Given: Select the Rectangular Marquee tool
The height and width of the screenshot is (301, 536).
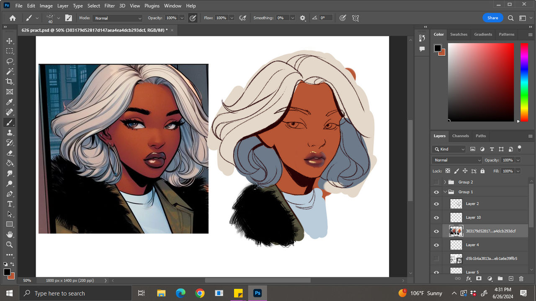Looking at the screenshot, I should tap(9, 51).
